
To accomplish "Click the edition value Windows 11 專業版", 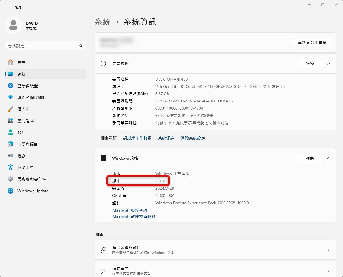I will point(172,174).
